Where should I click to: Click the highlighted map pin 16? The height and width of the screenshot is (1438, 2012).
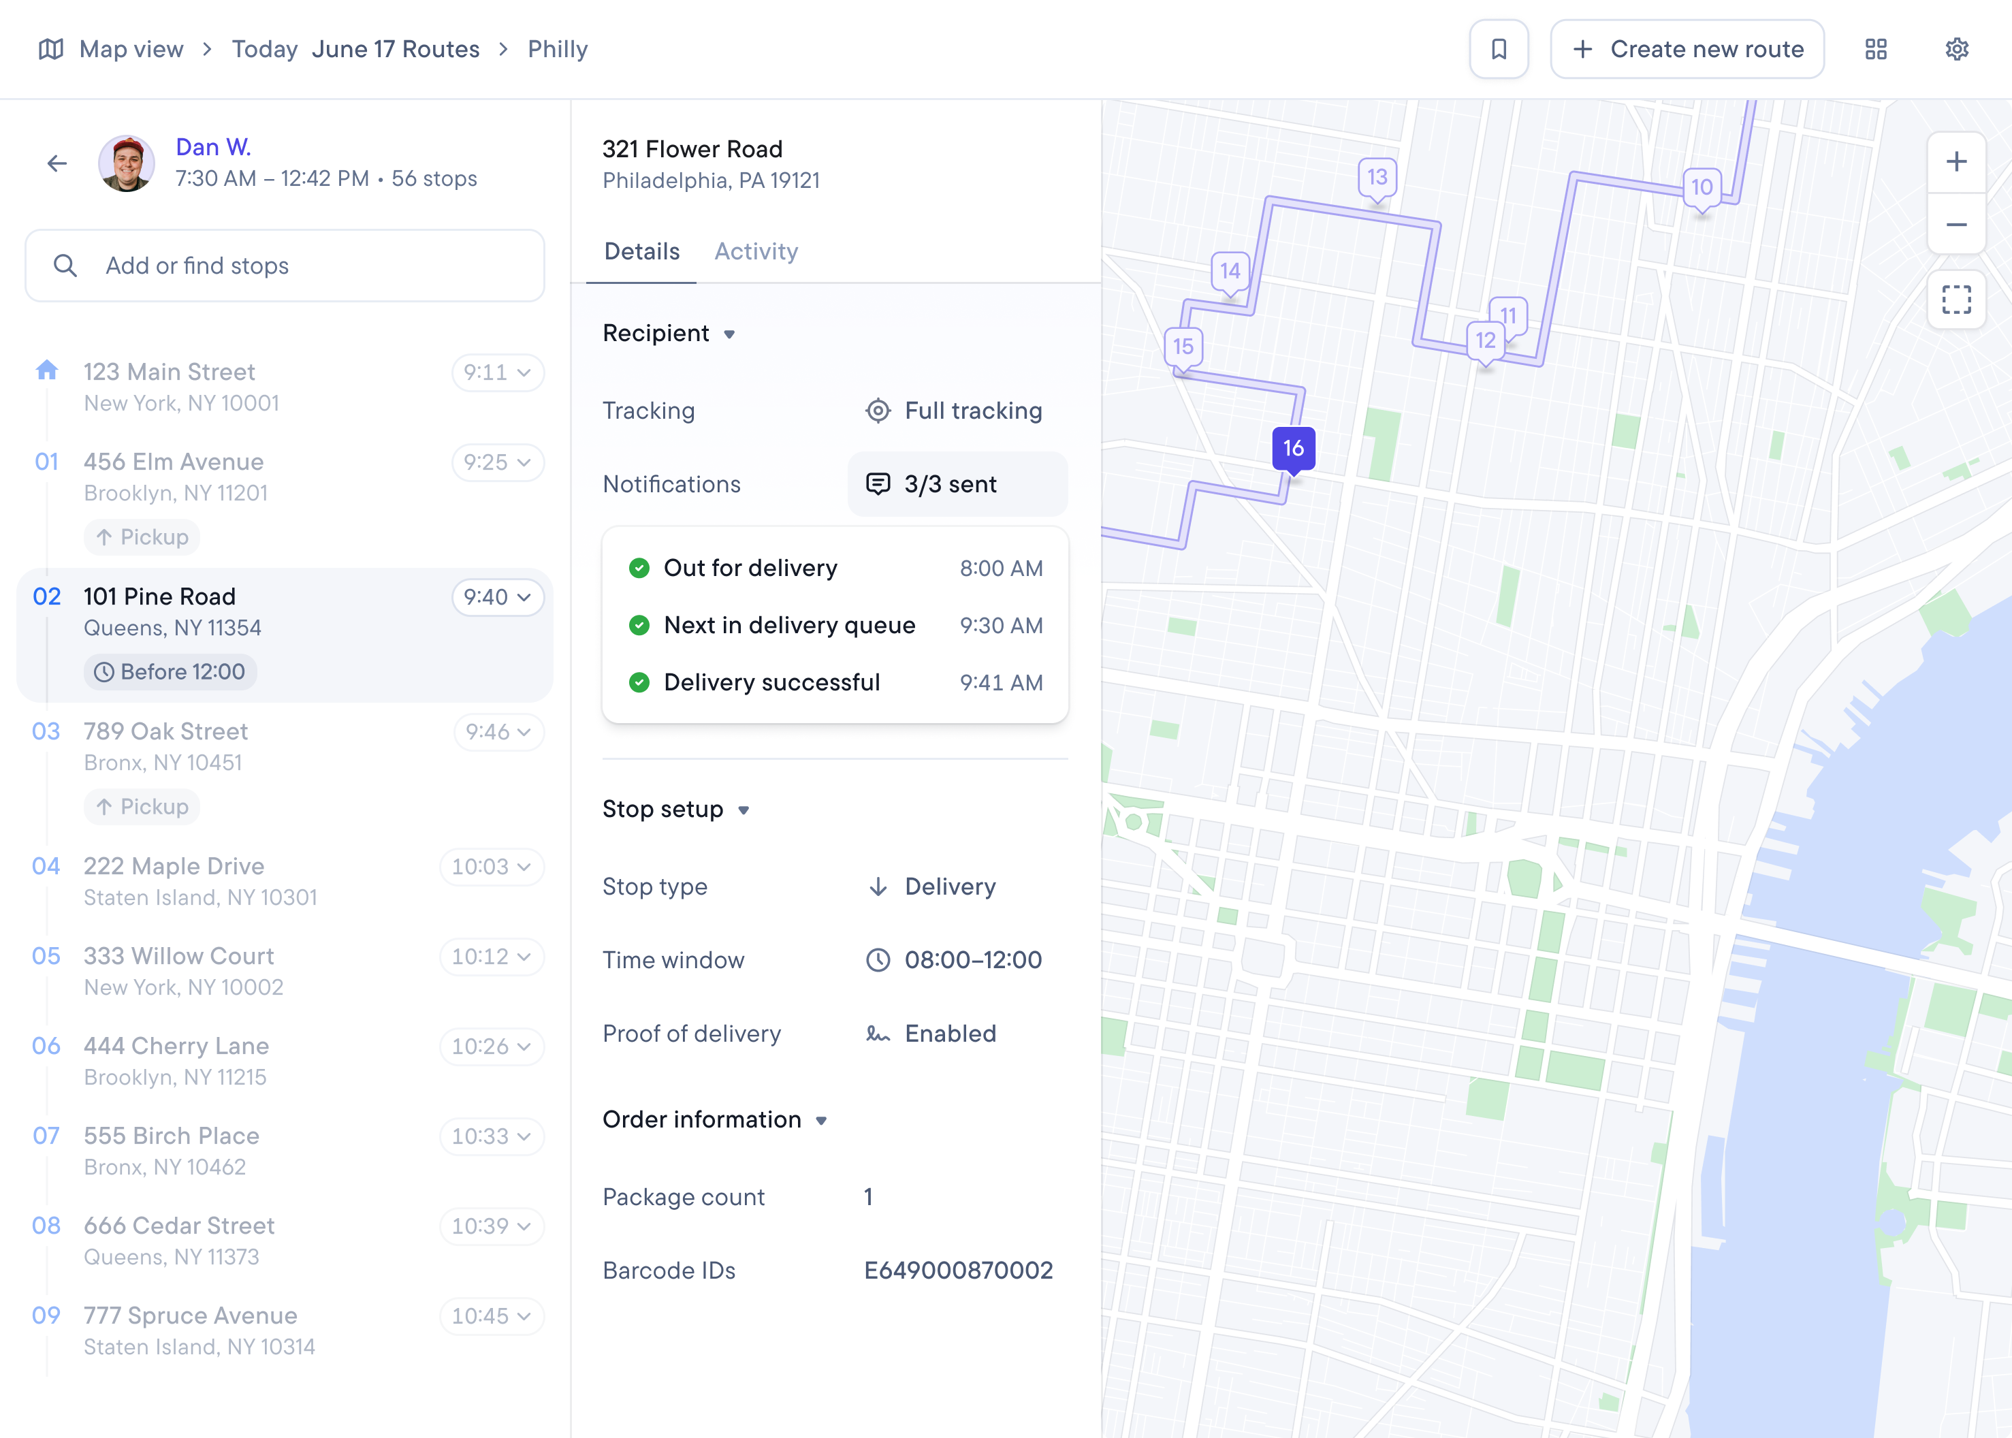tap(1294, 450)
